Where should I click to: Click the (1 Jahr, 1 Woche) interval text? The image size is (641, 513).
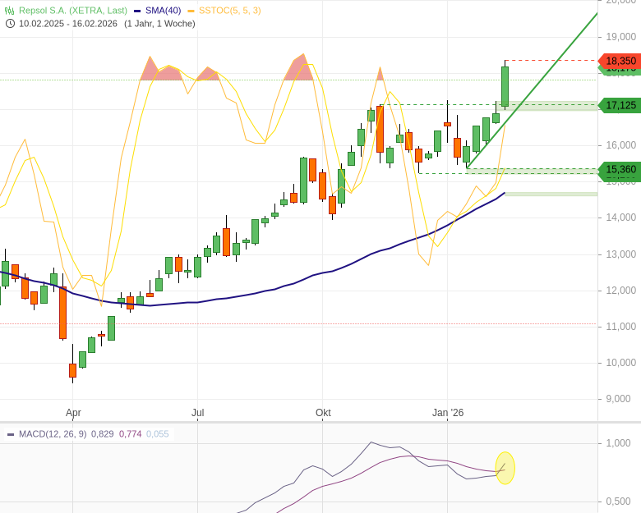(159, 23)
